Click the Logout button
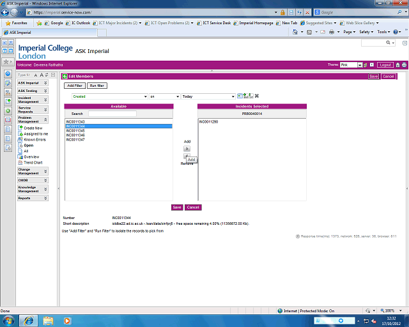Image resolution: width=409 pixels, height=327 pixels. (385, 65)
